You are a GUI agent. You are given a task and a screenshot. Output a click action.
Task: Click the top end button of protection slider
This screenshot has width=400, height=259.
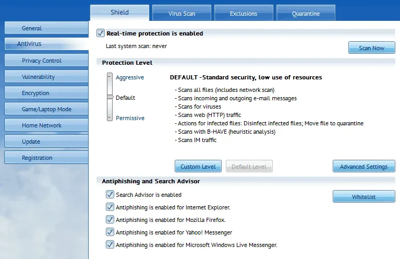pyautogui.click(x=110, y=76)
